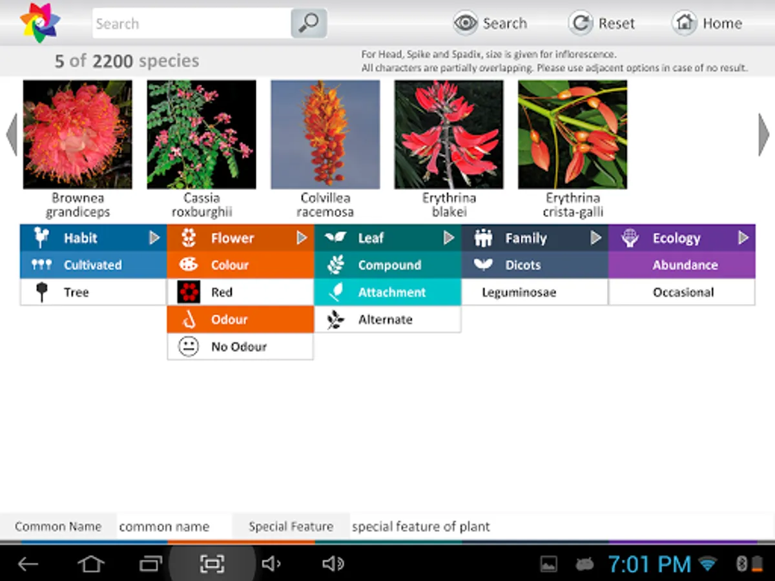The image size is (775, 581).
Task: Tap the gallery notification icon
Action: (548, 565)
